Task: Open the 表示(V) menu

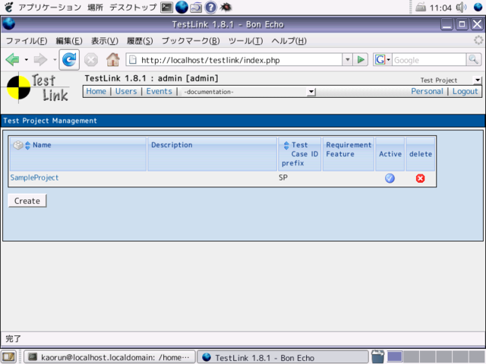Action: click(x=105, y=41)
